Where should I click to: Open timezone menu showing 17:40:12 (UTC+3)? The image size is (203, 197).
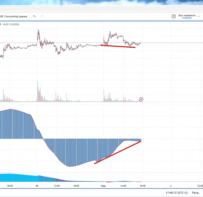pos(176,192)
